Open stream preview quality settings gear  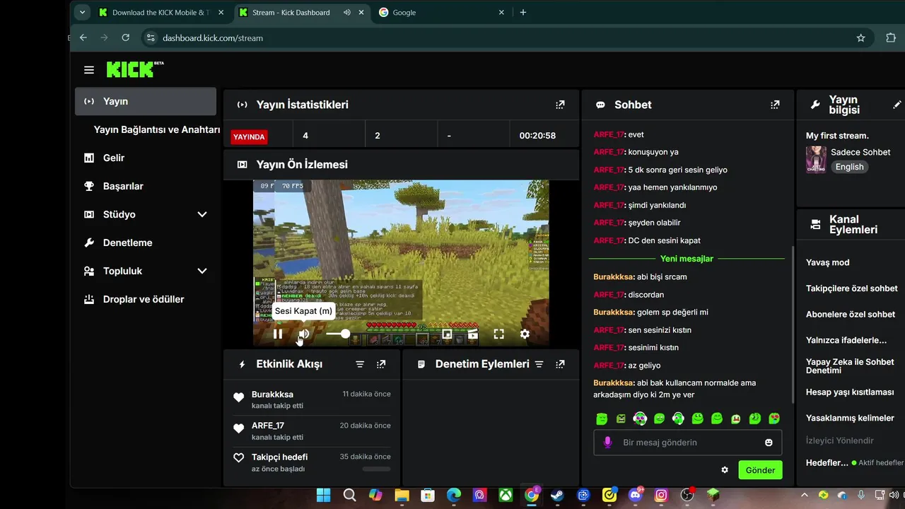pyautogui.click(x=525, y=334)
